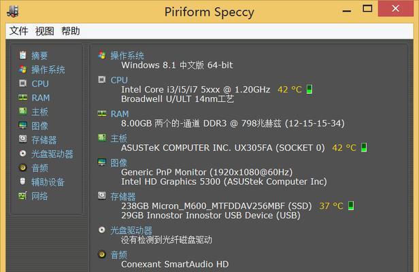Select 音频 in the sidebar
Screen dimensions: 419x272
point(39,168)
